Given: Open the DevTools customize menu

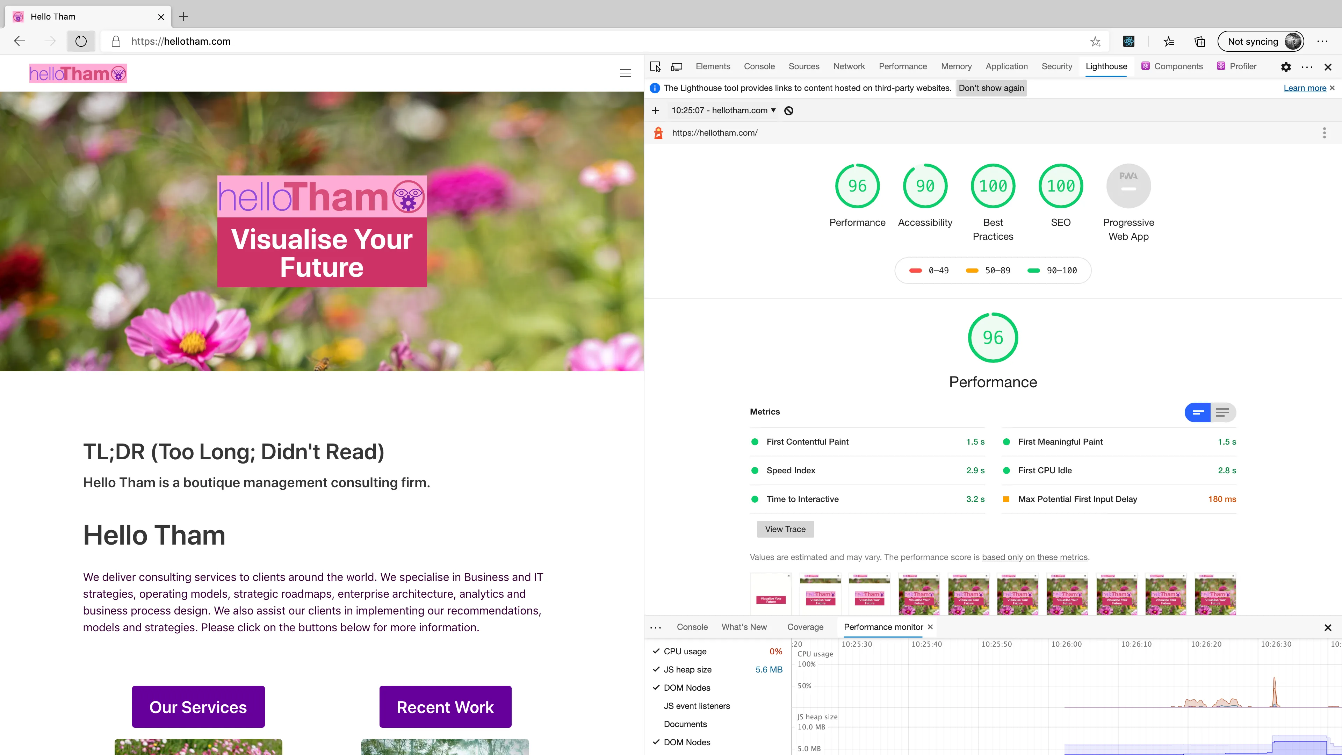Looking at the screenshot, I should tap(1307, 67).
